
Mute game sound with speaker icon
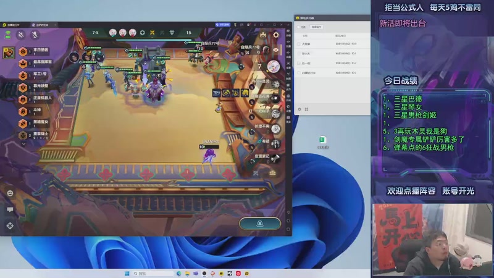click(21, 35)
